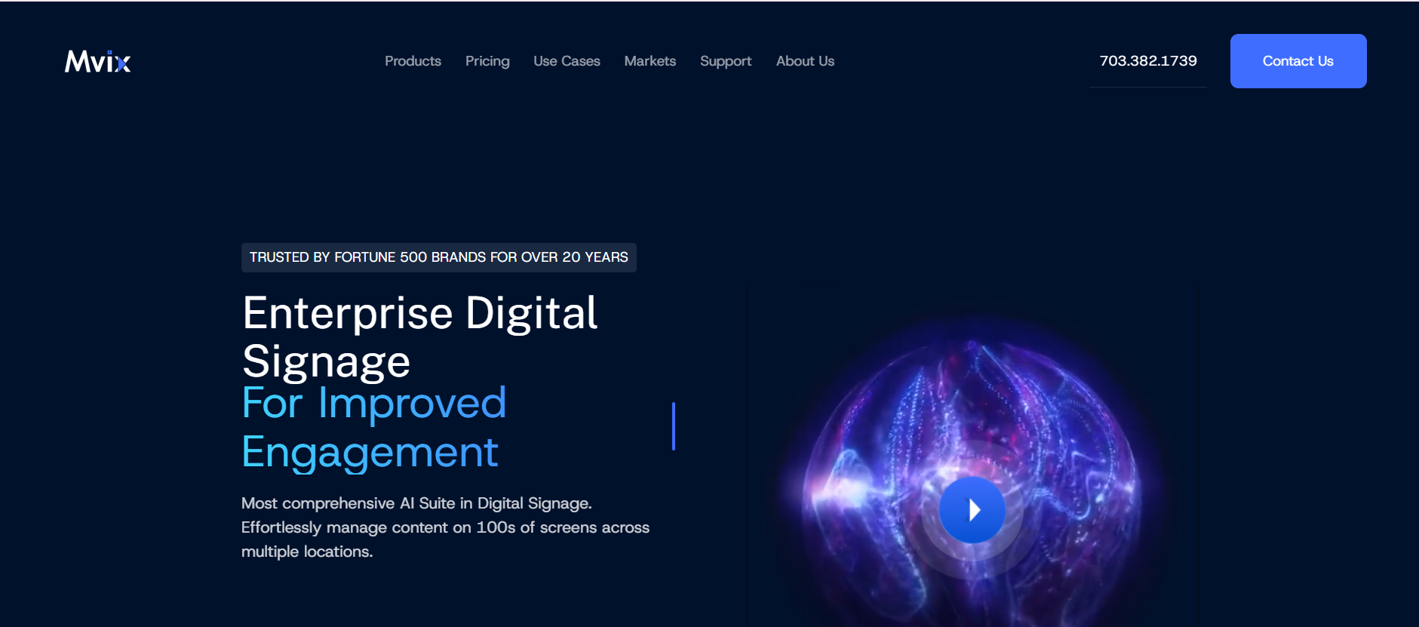Viewport: 1419px width, 627px height.
Task: Click the 'Most comprehensive AI Suite' description text
Action: pos(445,527)
